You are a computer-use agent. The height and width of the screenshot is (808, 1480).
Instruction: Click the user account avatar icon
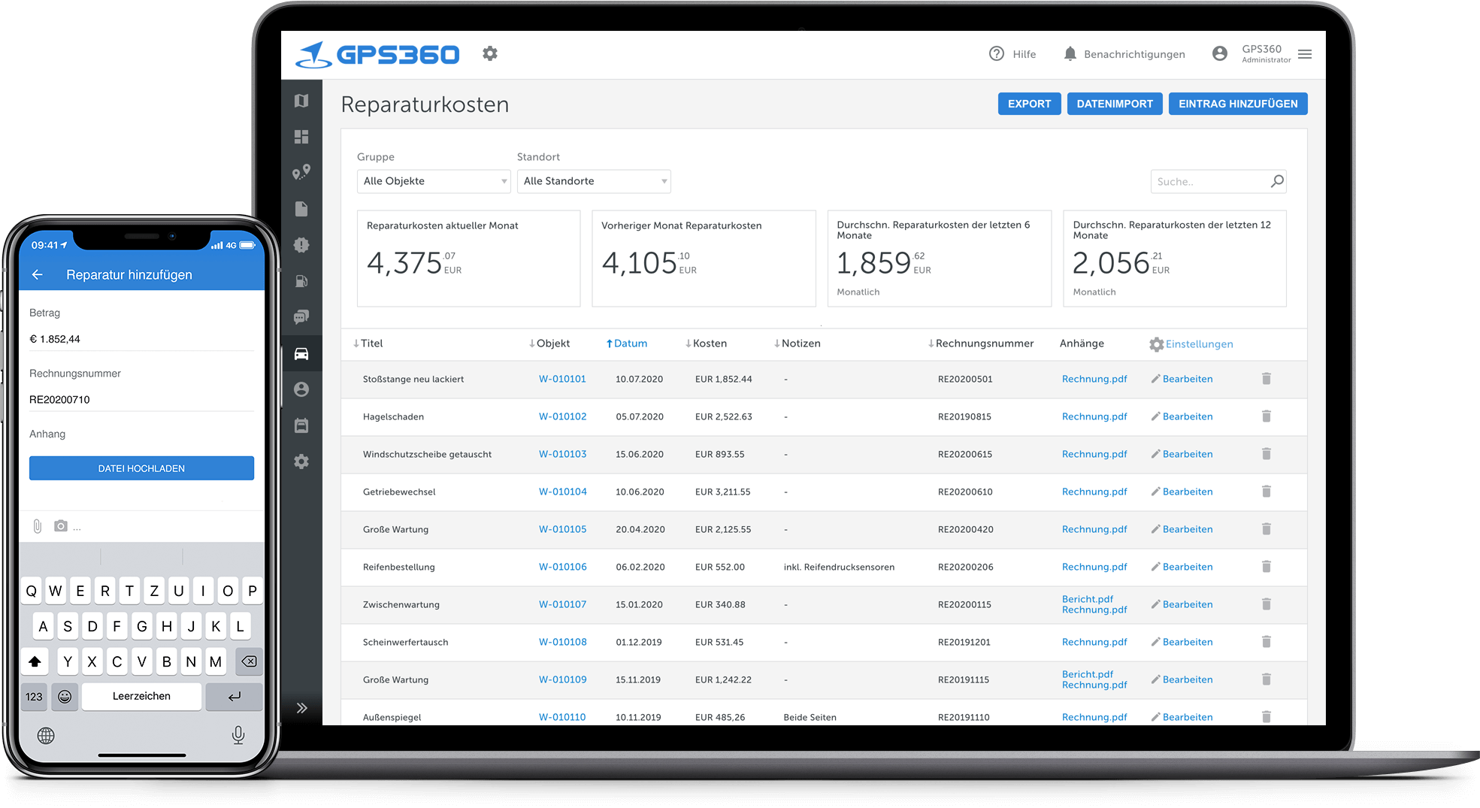click(x=1220, y=53)
